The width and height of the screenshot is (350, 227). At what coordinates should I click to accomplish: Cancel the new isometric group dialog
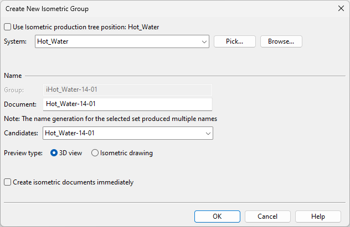267,217
